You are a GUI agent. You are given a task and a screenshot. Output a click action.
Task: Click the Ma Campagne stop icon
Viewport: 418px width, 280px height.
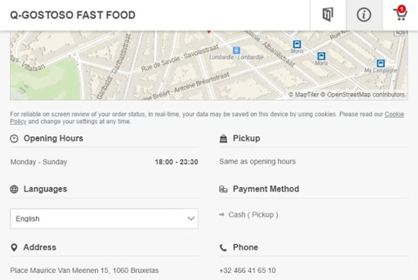[x=380, y=63]
